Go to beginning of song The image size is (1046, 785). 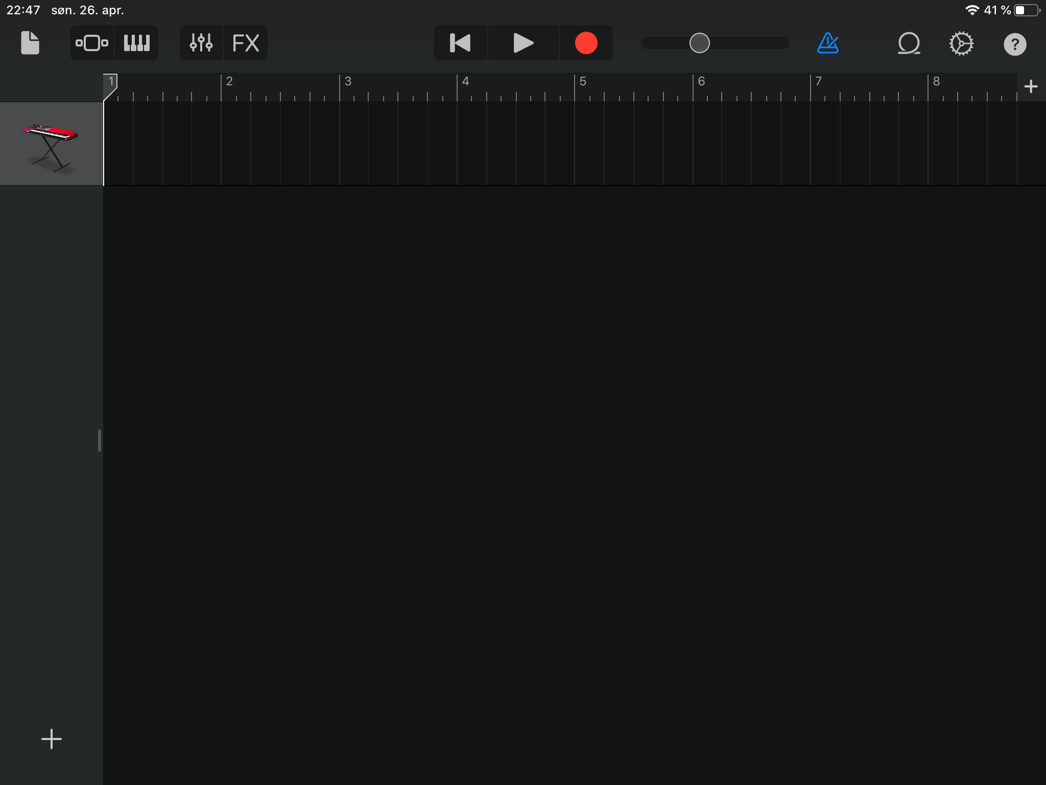pos(461,43)
